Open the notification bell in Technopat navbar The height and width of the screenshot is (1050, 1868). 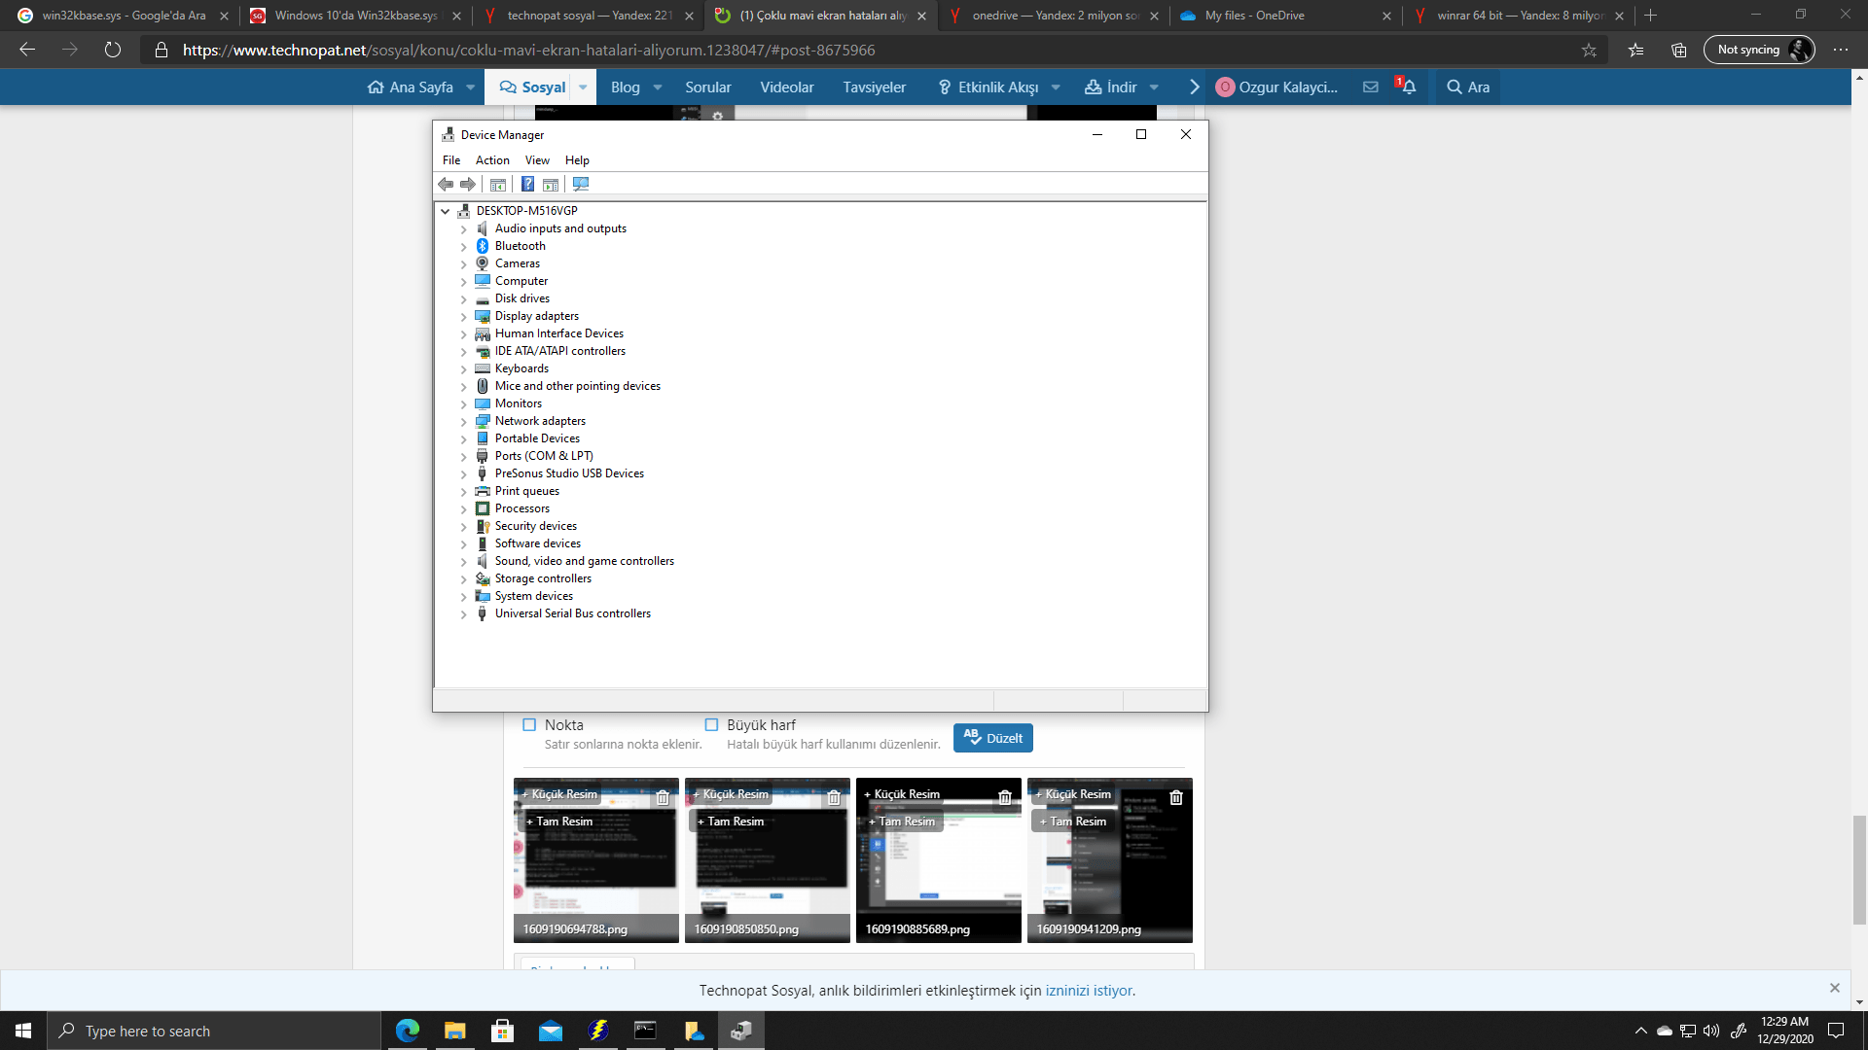click(x=1408, y=87)
